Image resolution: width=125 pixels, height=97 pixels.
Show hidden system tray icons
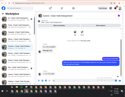[x=109, y=91]
